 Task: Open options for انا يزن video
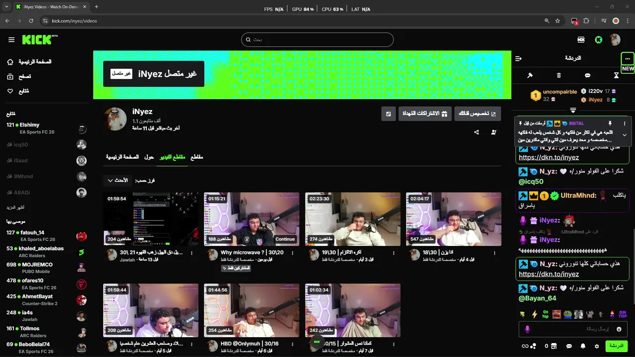tap(495, 253)
